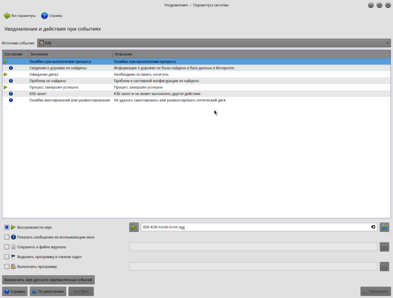Click the info icon of row K3b занят
Viewport: 393px width, 298px height.
(x=11, y=93)
